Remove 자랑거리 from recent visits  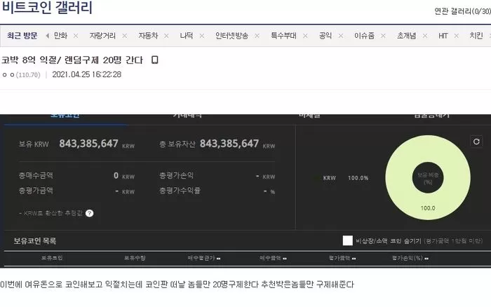pyautogui.click(x=125, y=36)
